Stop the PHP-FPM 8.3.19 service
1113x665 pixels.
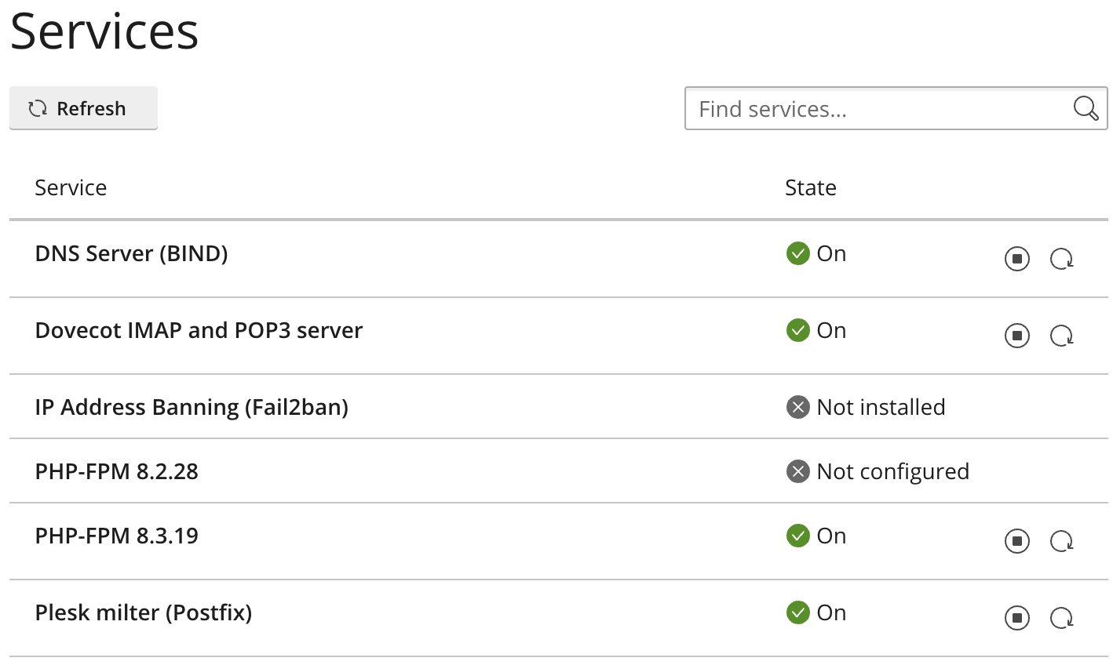point(1017,541)
